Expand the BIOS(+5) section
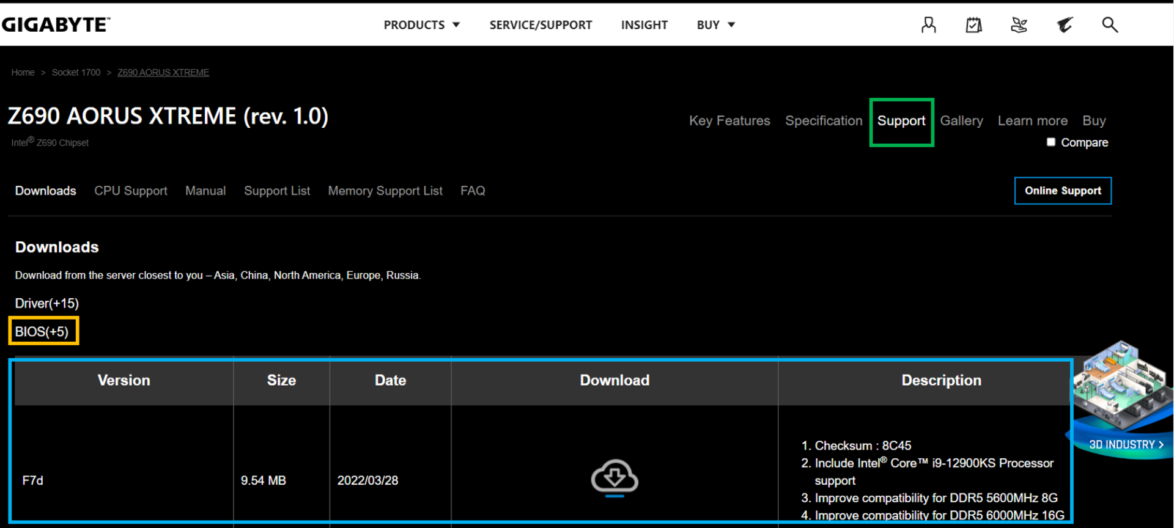 point(42,331)
